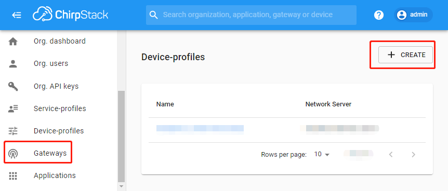This screenshot has width=448, height=191.
Task: Click the Device-profiles page heading
Action: point(173,57)
